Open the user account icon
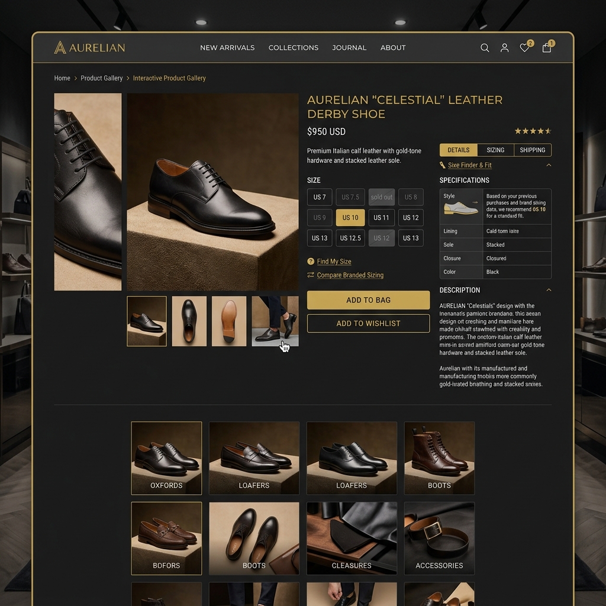The height and width of the screenshot is (606, 606). point(504,47)
